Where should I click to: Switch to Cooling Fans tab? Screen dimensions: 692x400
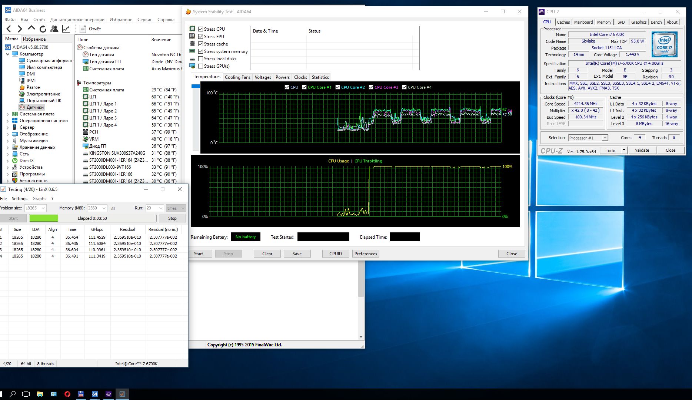[237, 77]
